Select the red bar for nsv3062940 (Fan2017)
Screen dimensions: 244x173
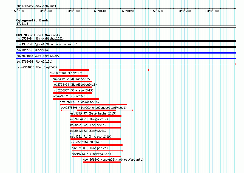[69, 76]
